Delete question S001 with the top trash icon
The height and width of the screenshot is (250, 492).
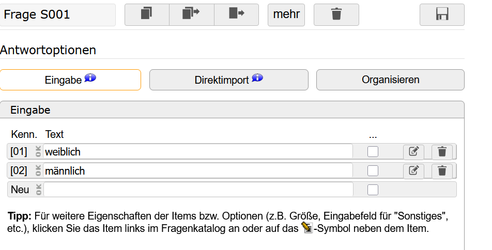click(336, 14)
